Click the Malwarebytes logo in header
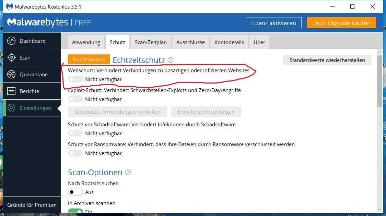 tap(37, 22)
